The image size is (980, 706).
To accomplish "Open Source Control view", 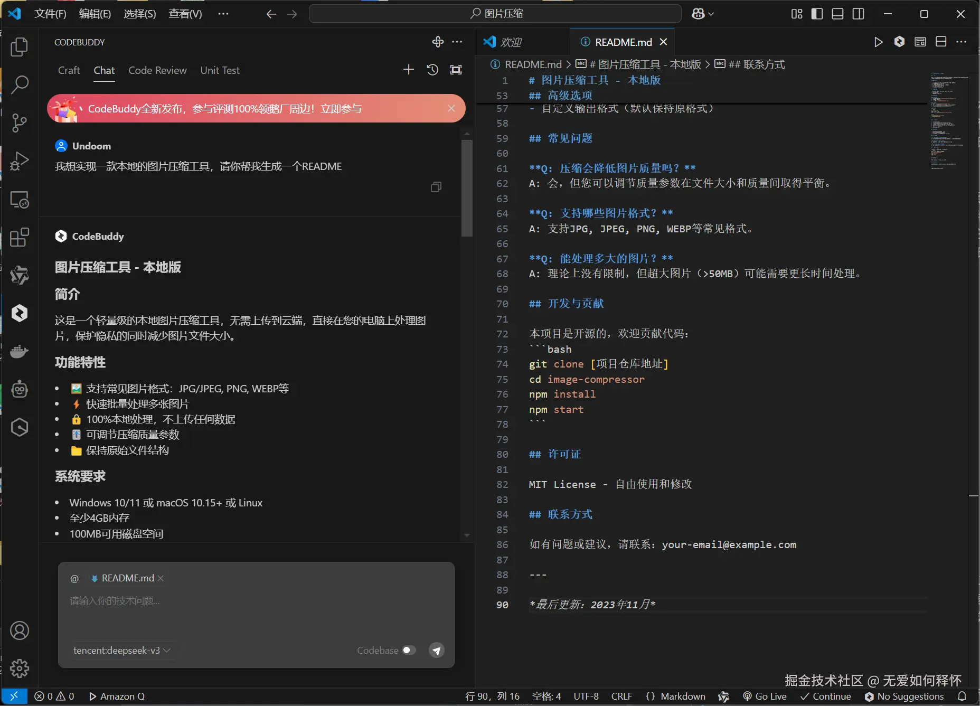I will click(20, 123).
